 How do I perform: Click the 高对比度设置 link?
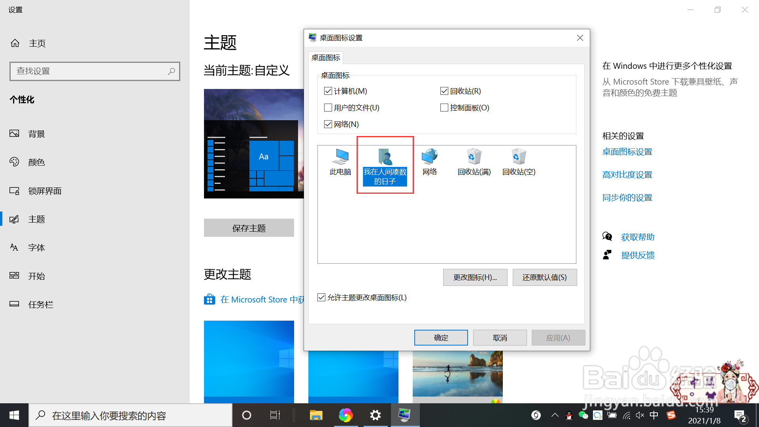[627, 175]
